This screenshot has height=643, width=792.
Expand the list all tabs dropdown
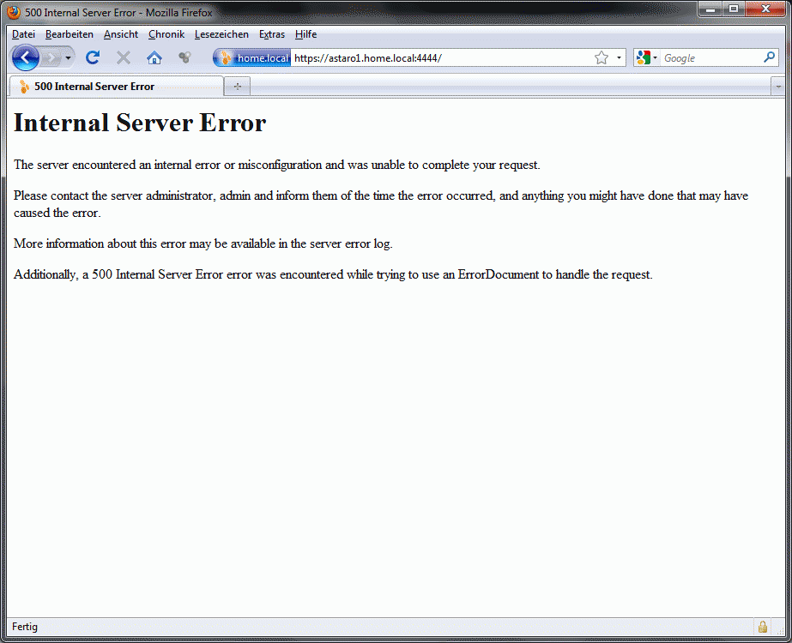778,87
